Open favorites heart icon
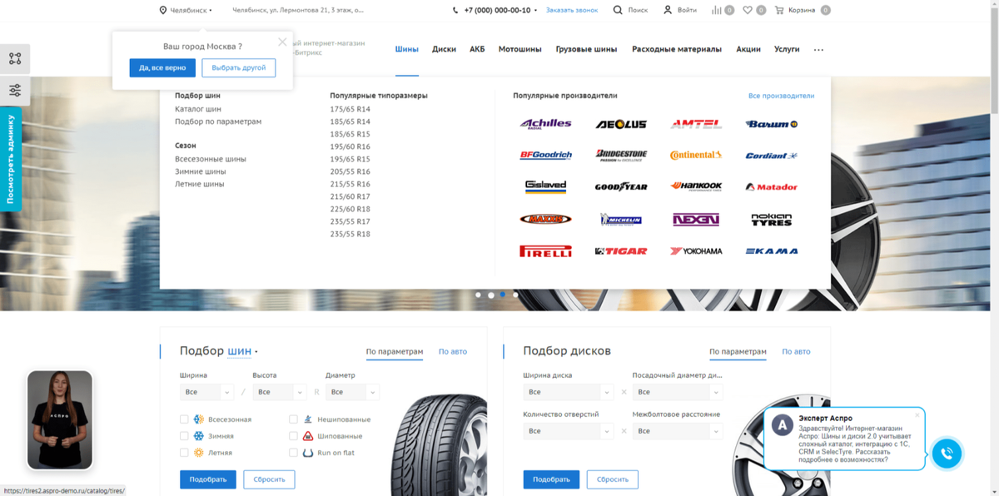The height and width of the screenshot is (496, 999). click(748, 11)
